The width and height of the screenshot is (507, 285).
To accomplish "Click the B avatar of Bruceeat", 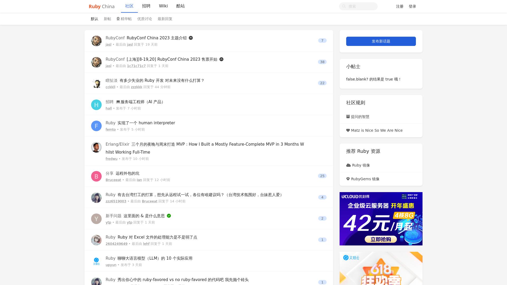I will pos(96,176).
